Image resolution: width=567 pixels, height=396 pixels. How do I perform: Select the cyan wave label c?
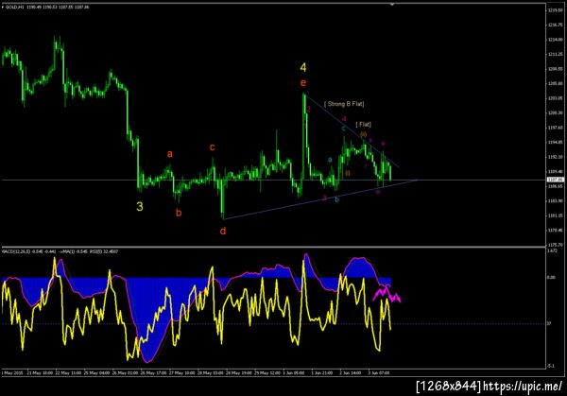click(344, 128)
